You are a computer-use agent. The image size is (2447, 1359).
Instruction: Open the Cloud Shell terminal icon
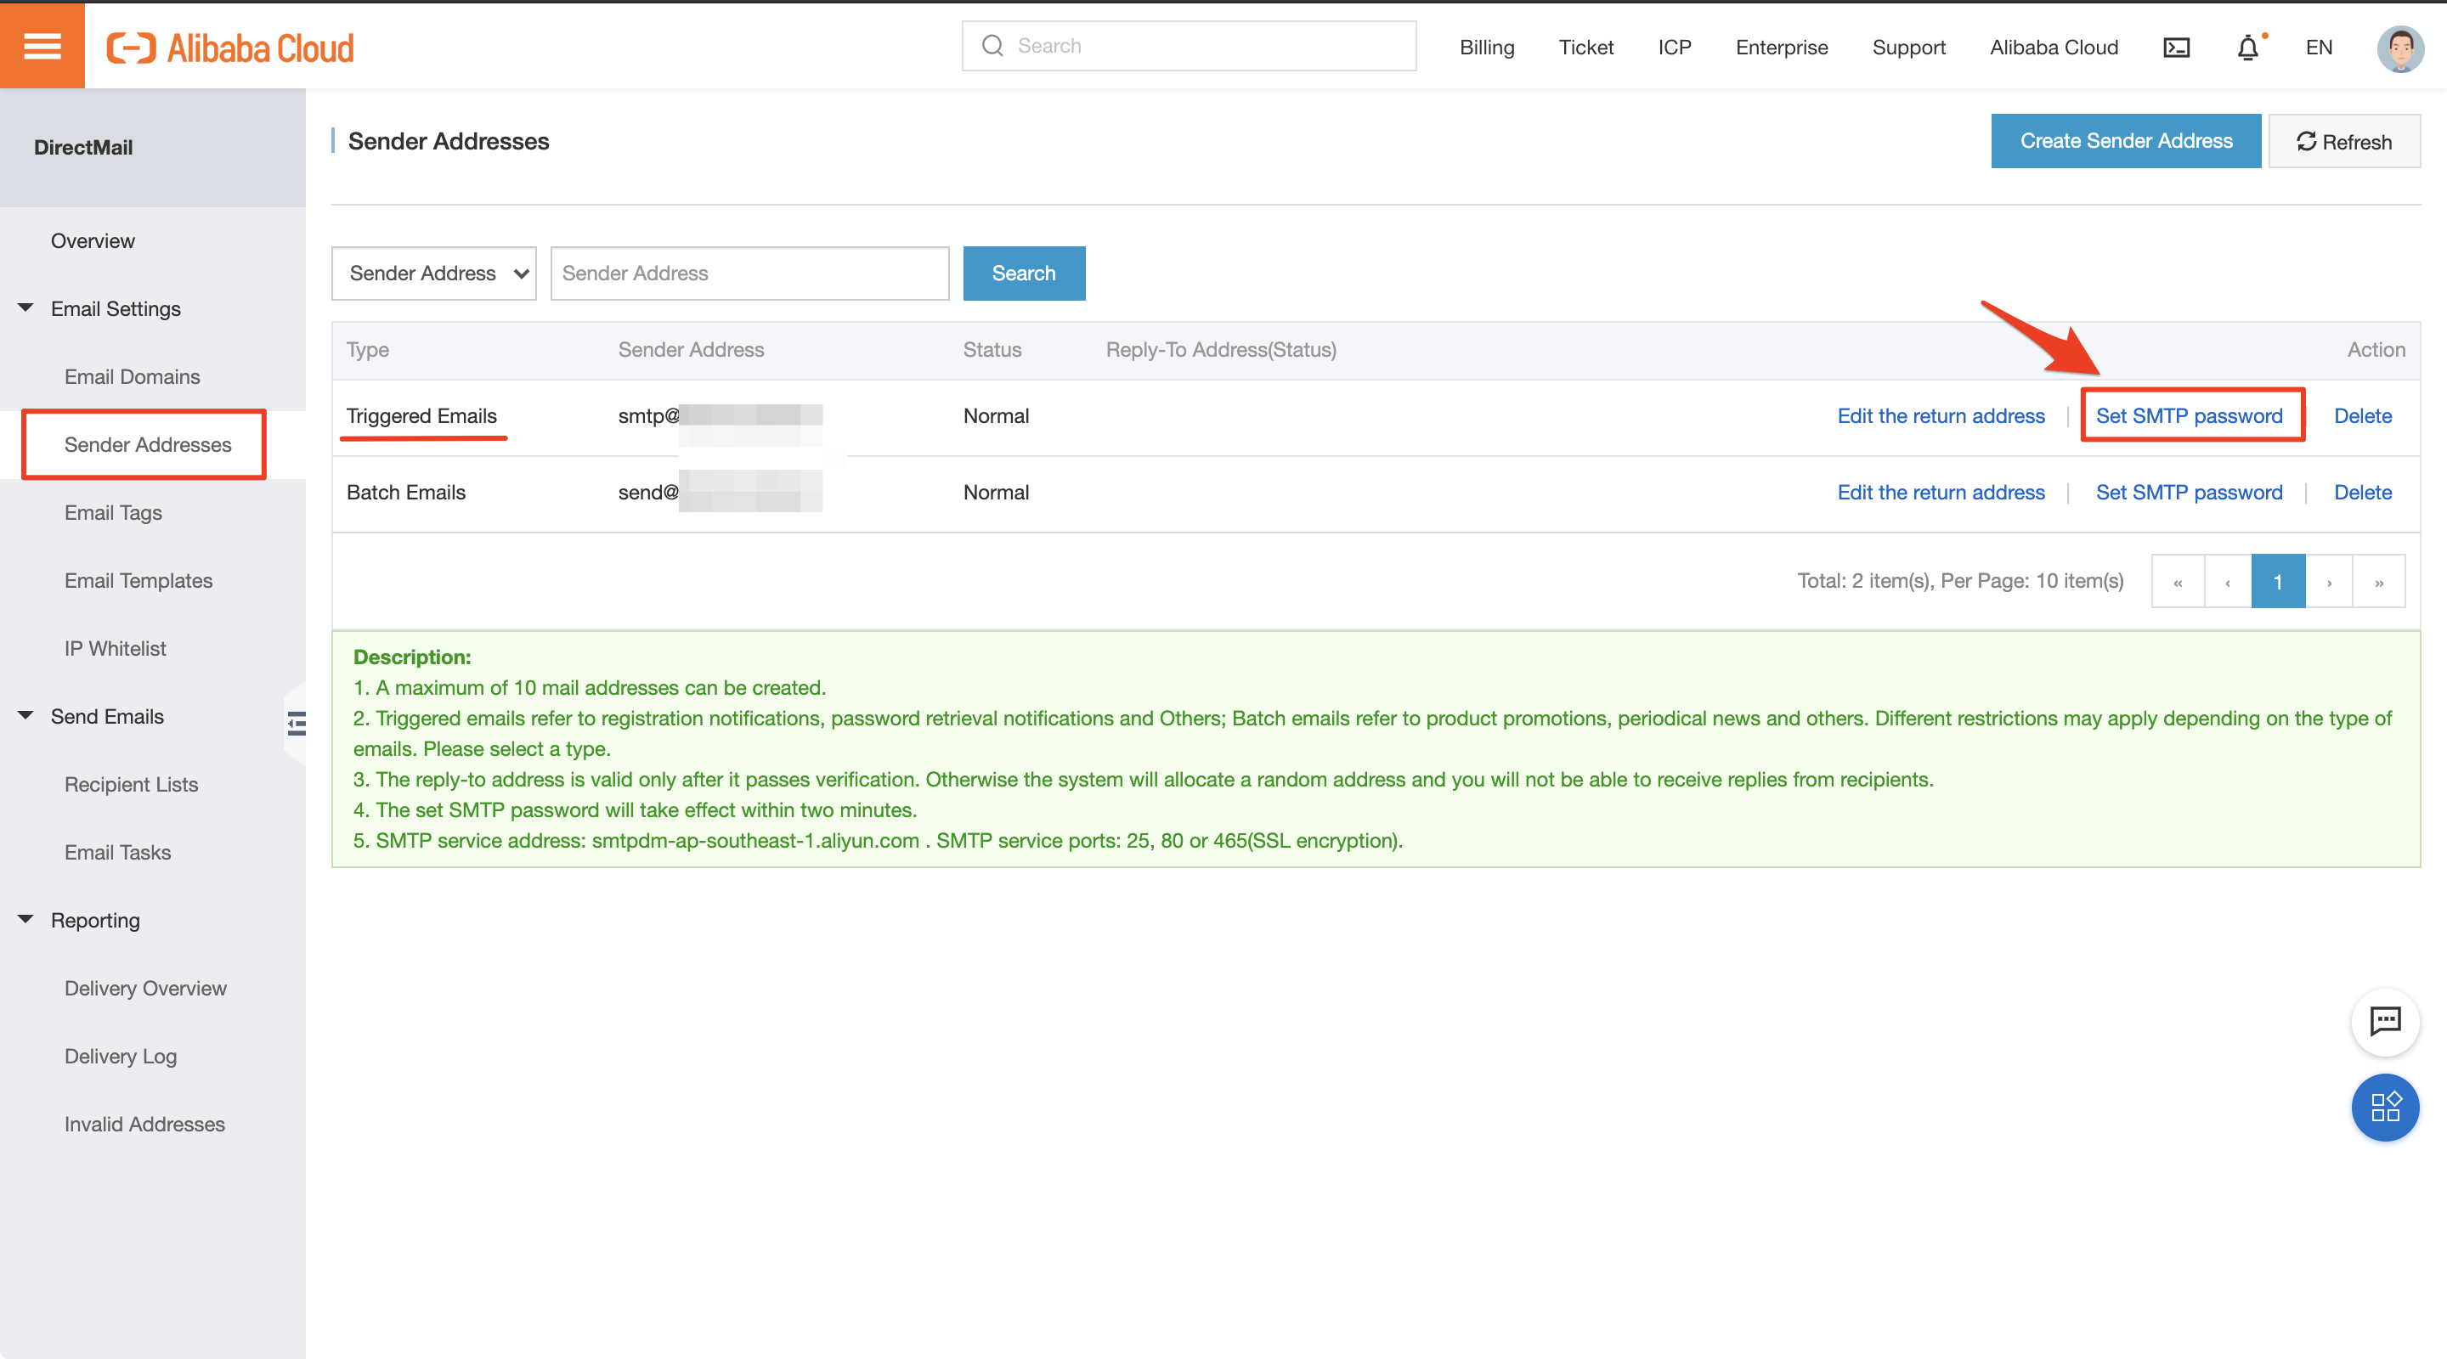pos(2176,48)
